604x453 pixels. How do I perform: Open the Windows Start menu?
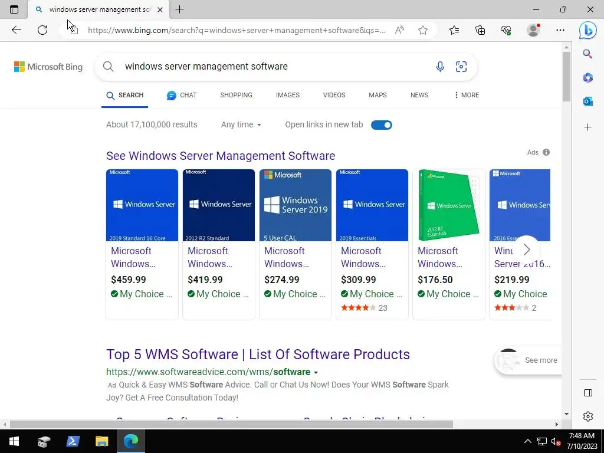tap(14, 441)
